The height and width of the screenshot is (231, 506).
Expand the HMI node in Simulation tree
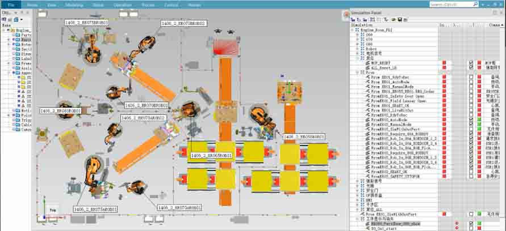click(357, 200)
